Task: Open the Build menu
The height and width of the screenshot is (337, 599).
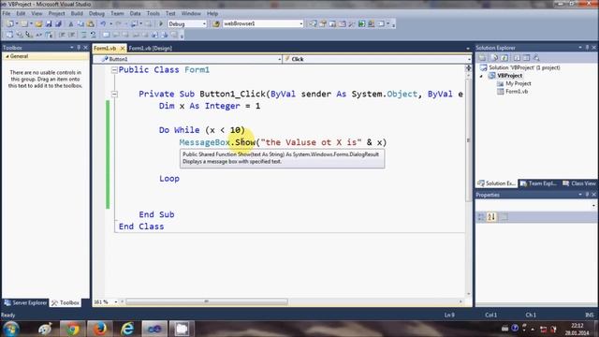Action: pos(77,13)
